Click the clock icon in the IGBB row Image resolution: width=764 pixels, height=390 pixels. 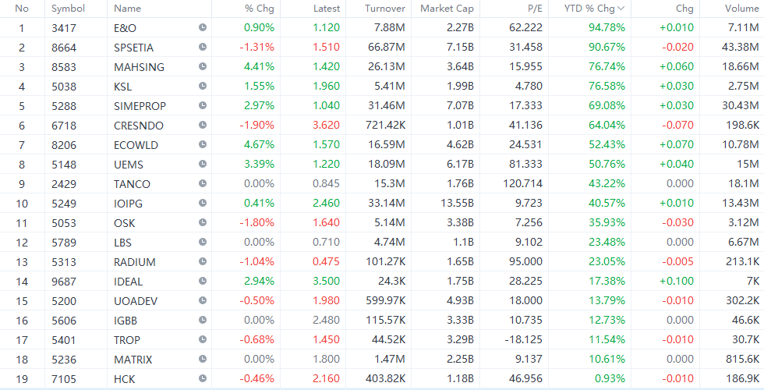point(203,321)
